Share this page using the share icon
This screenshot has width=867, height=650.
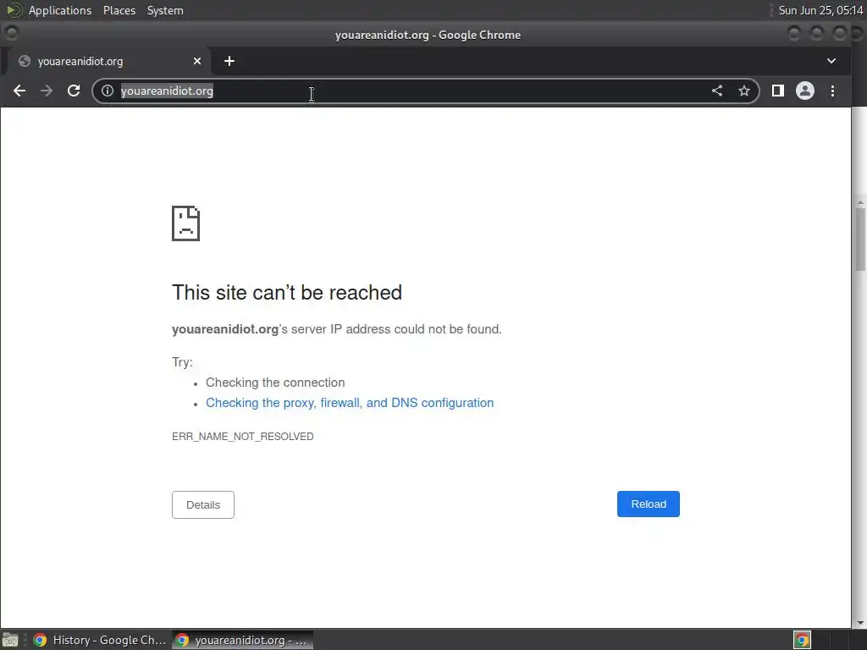[717, 91]
